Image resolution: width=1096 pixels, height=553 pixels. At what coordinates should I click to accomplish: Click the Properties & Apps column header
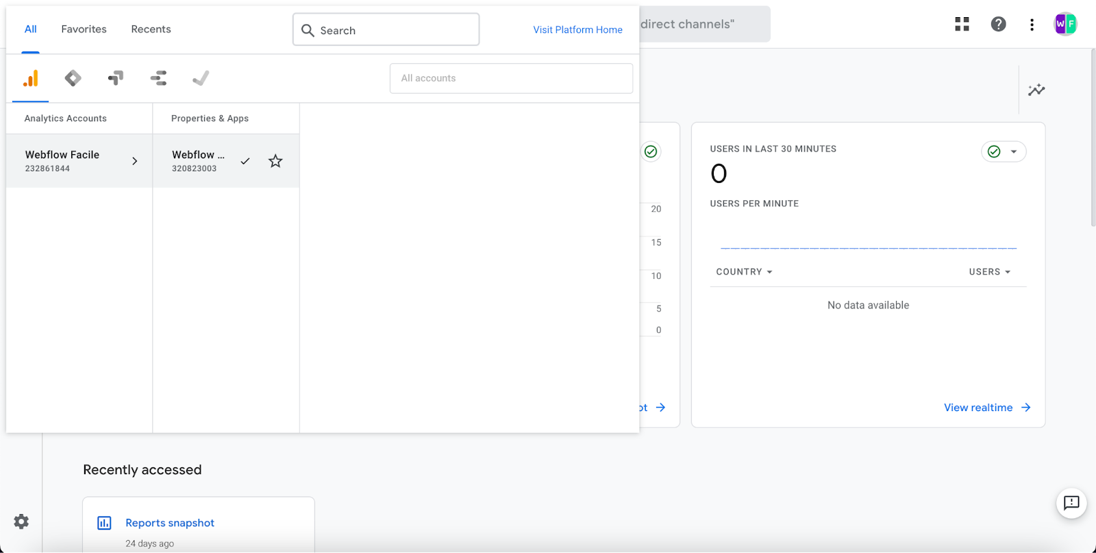pyautogui.click(x=210, y=119)
